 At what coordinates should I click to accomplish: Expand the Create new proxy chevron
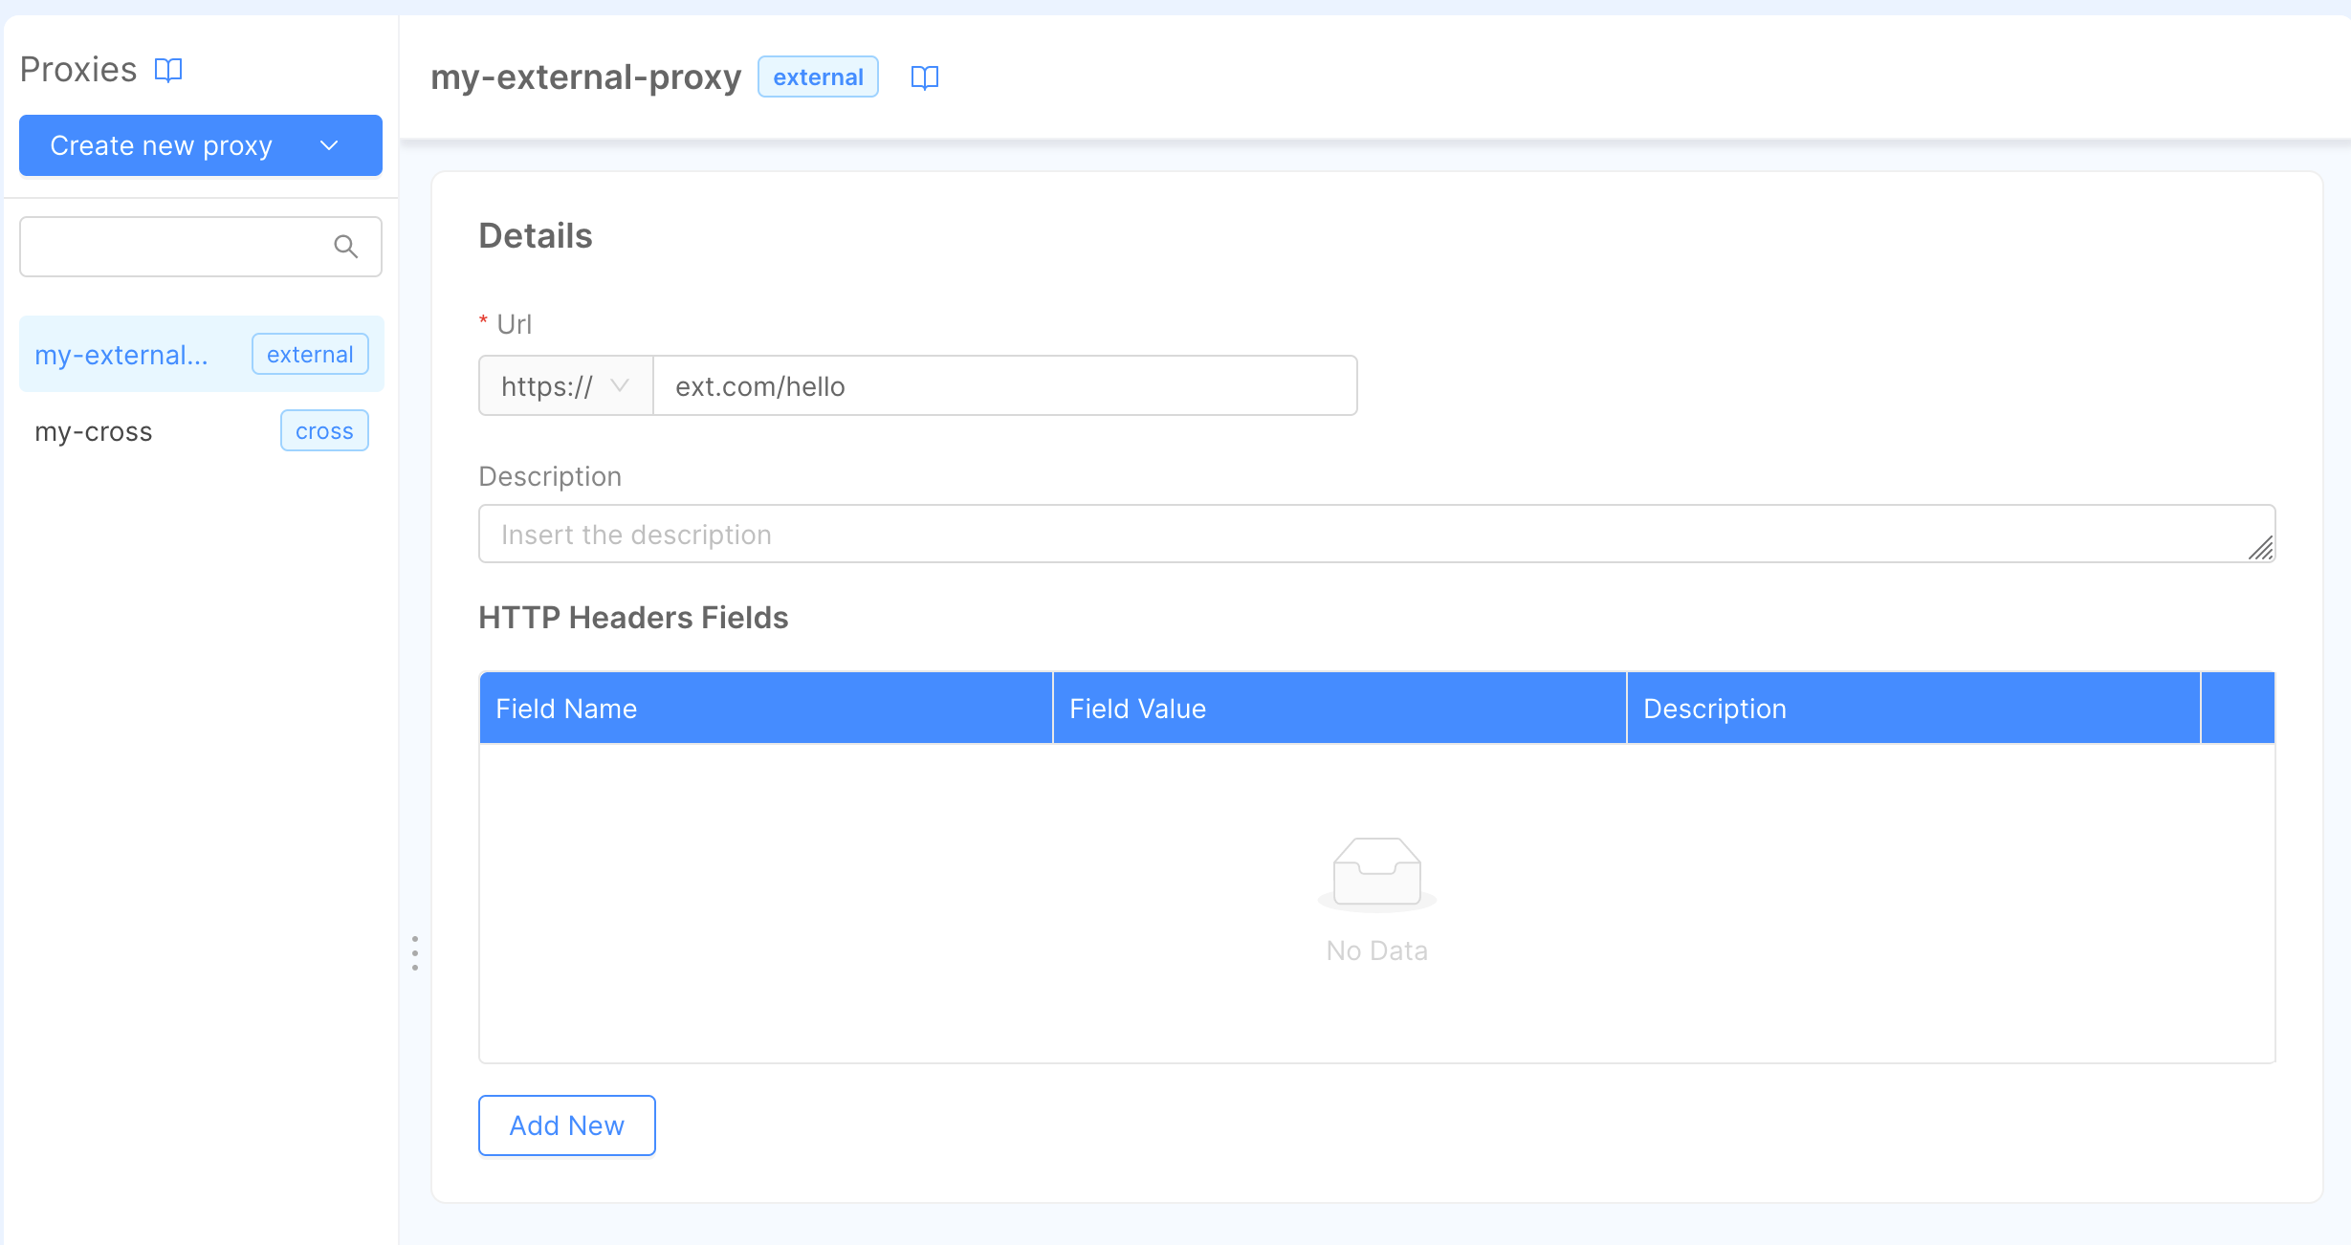click(x=329, y=145)
